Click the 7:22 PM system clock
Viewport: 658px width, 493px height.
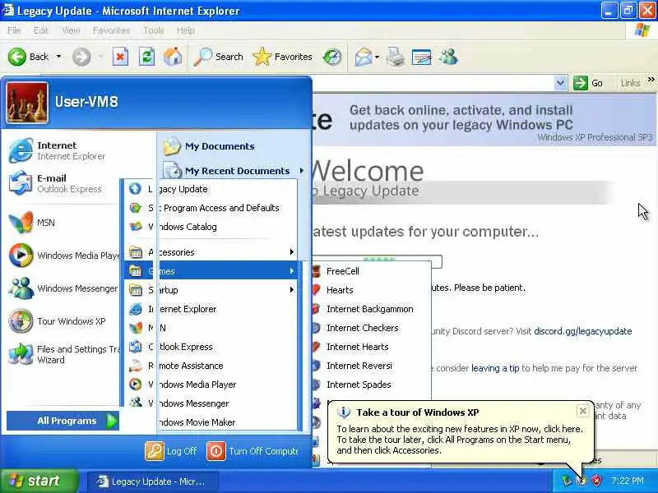(628, 481)
